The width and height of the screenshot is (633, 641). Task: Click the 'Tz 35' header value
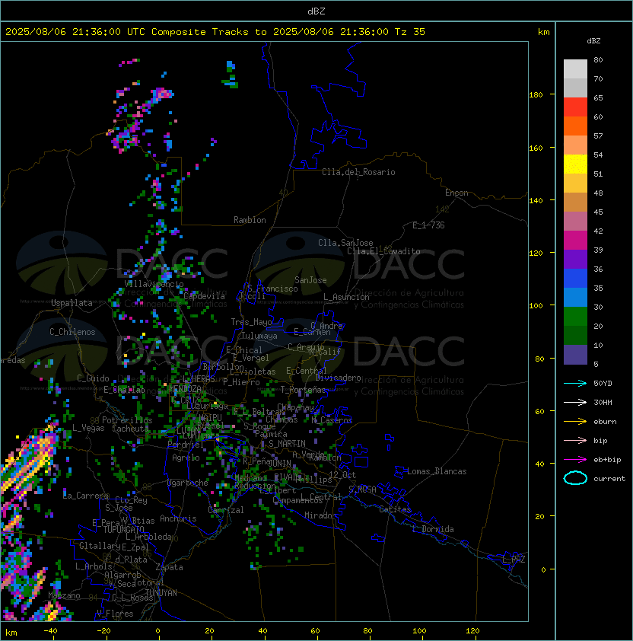tap(409, 32)
